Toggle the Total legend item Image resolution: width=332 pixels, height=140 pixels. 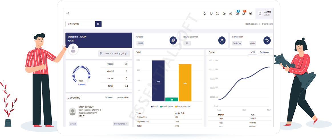pyautogui.click(x=154, y=106)
